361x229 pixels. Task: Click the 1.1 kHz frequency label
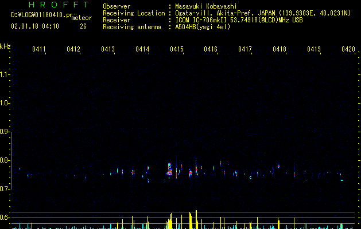pos(5,74)
